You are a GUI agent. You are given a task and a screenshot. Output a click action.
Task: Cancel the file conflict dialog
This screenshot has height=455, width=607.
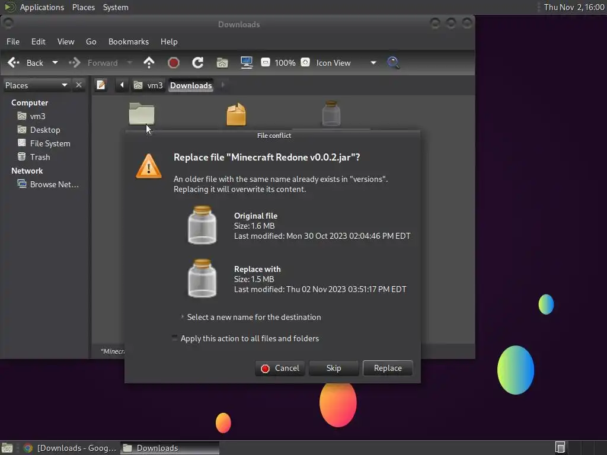coord(280,368)
